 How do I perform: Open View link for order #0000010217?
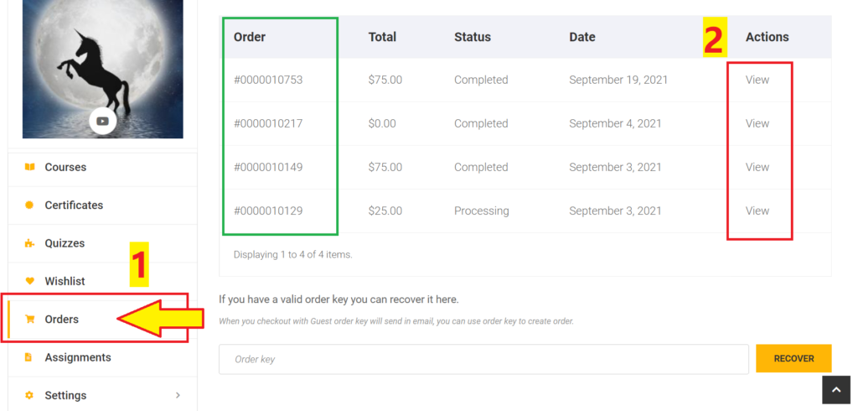[x=757, y=123]
